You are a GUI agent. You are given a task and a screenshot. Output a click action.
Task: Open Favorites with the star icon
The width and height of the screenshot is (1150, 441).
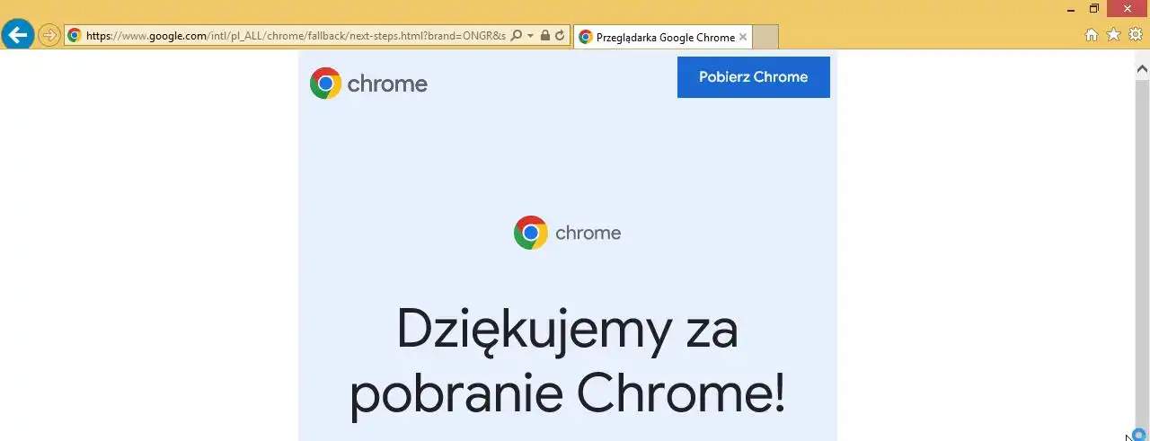pos(1113,35)
